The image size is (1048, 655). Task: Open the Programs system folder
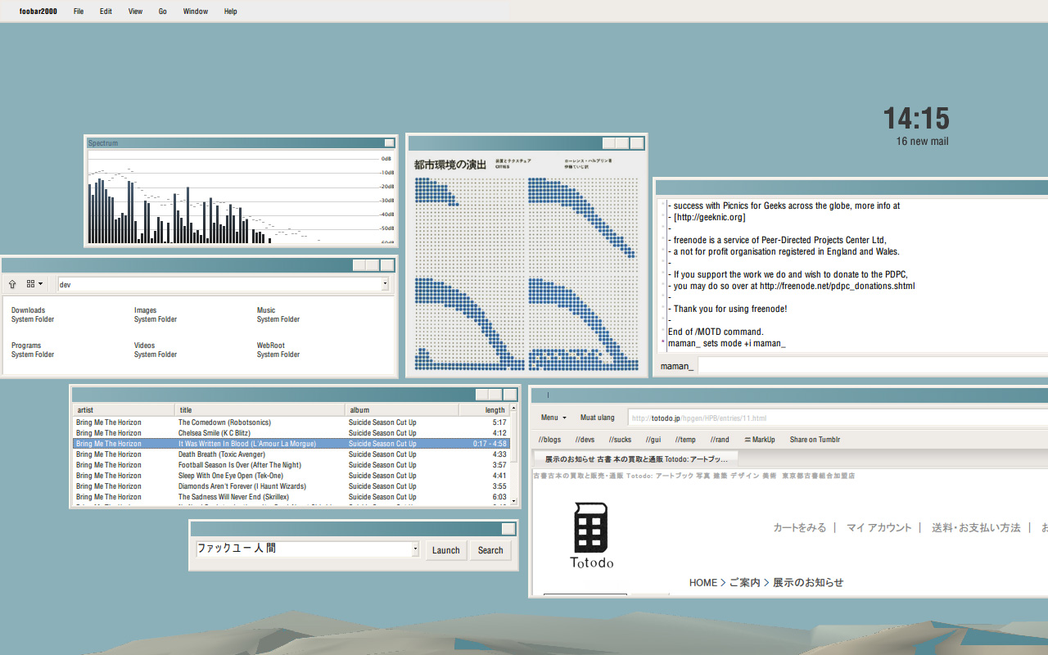(x=33, y=350)
